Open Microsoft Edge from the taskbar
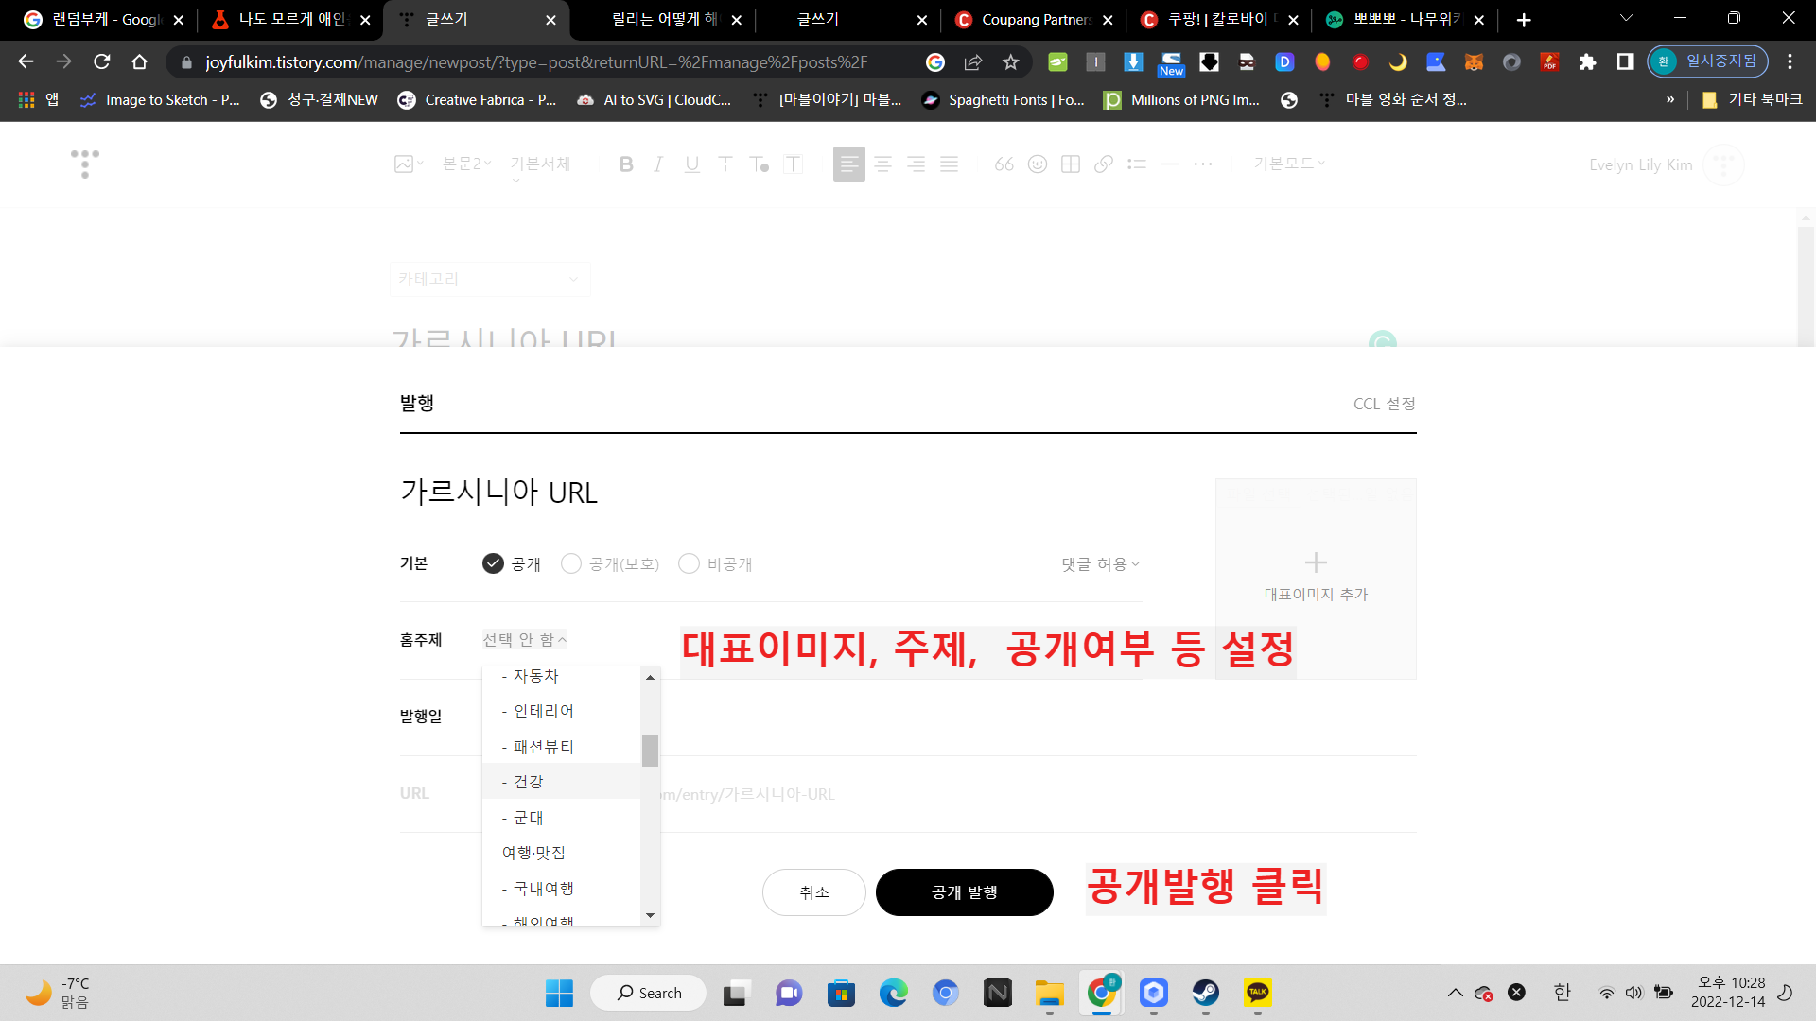Screen dimensions: 1816x1021 tap(893, 993)
